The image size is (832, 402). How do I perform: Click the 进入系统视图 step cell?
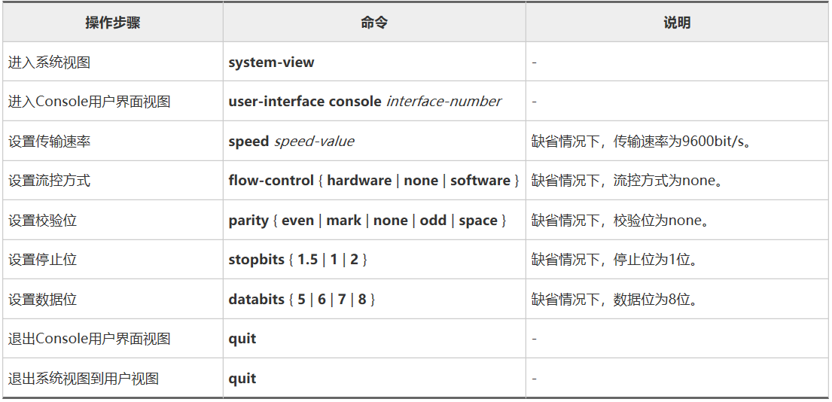click(50, 62)
